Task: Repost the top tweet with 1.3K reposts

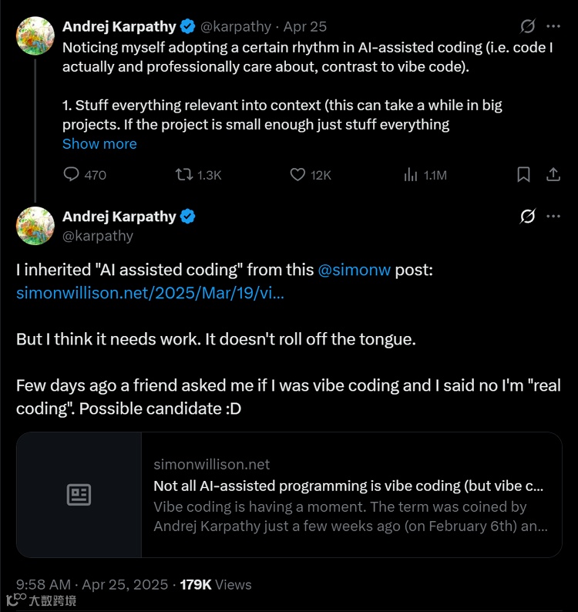Action: [x=184, y=175]
